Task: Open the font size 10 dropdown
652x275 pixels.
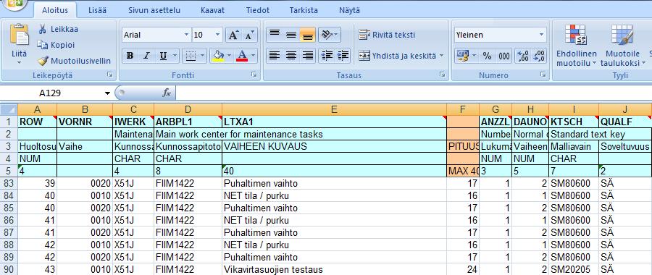Action: [218, 35]
